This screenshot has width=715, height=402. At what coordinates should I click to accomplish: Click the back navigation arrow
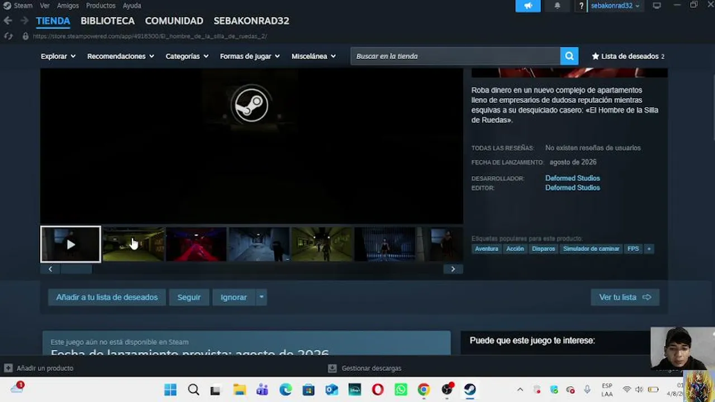(x=8, y=21)
